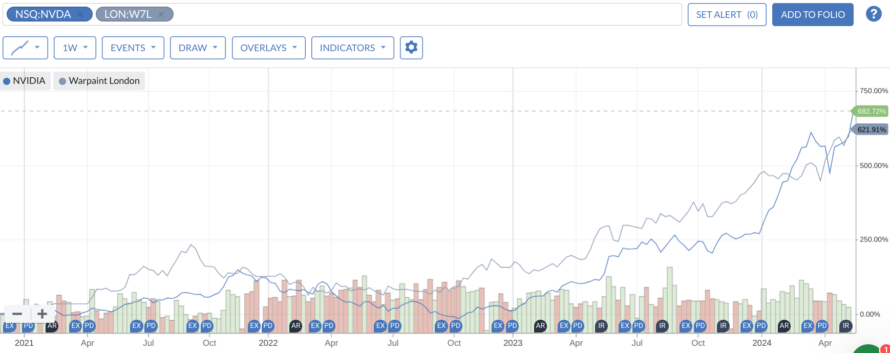Screen dimensions: 890x353
Task: Expand the DRAW dropdown
Action: click(198, 48)
